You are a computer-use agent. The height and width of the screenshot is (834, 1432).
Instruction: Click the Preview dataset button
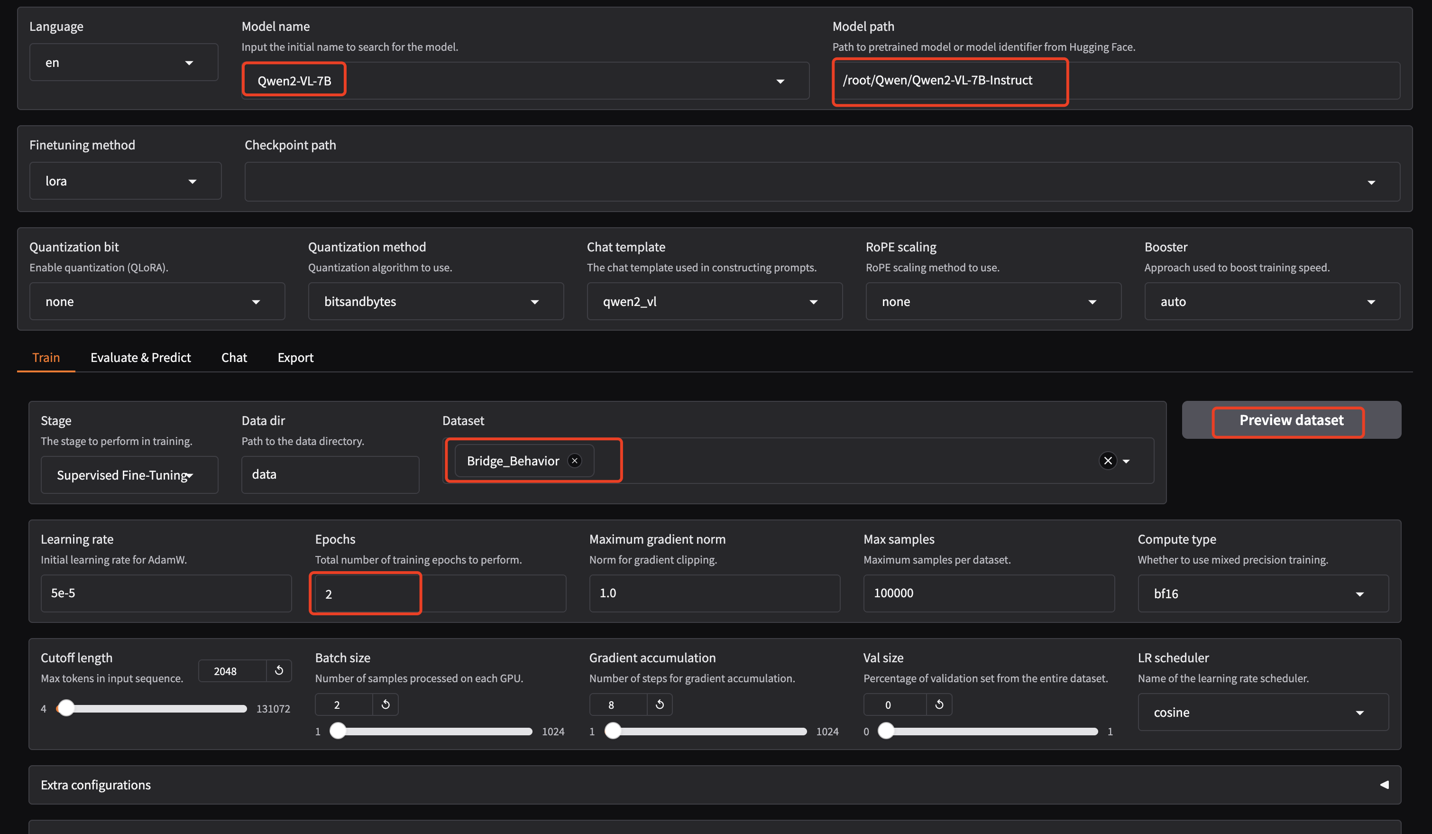(x=1291, y=420)
